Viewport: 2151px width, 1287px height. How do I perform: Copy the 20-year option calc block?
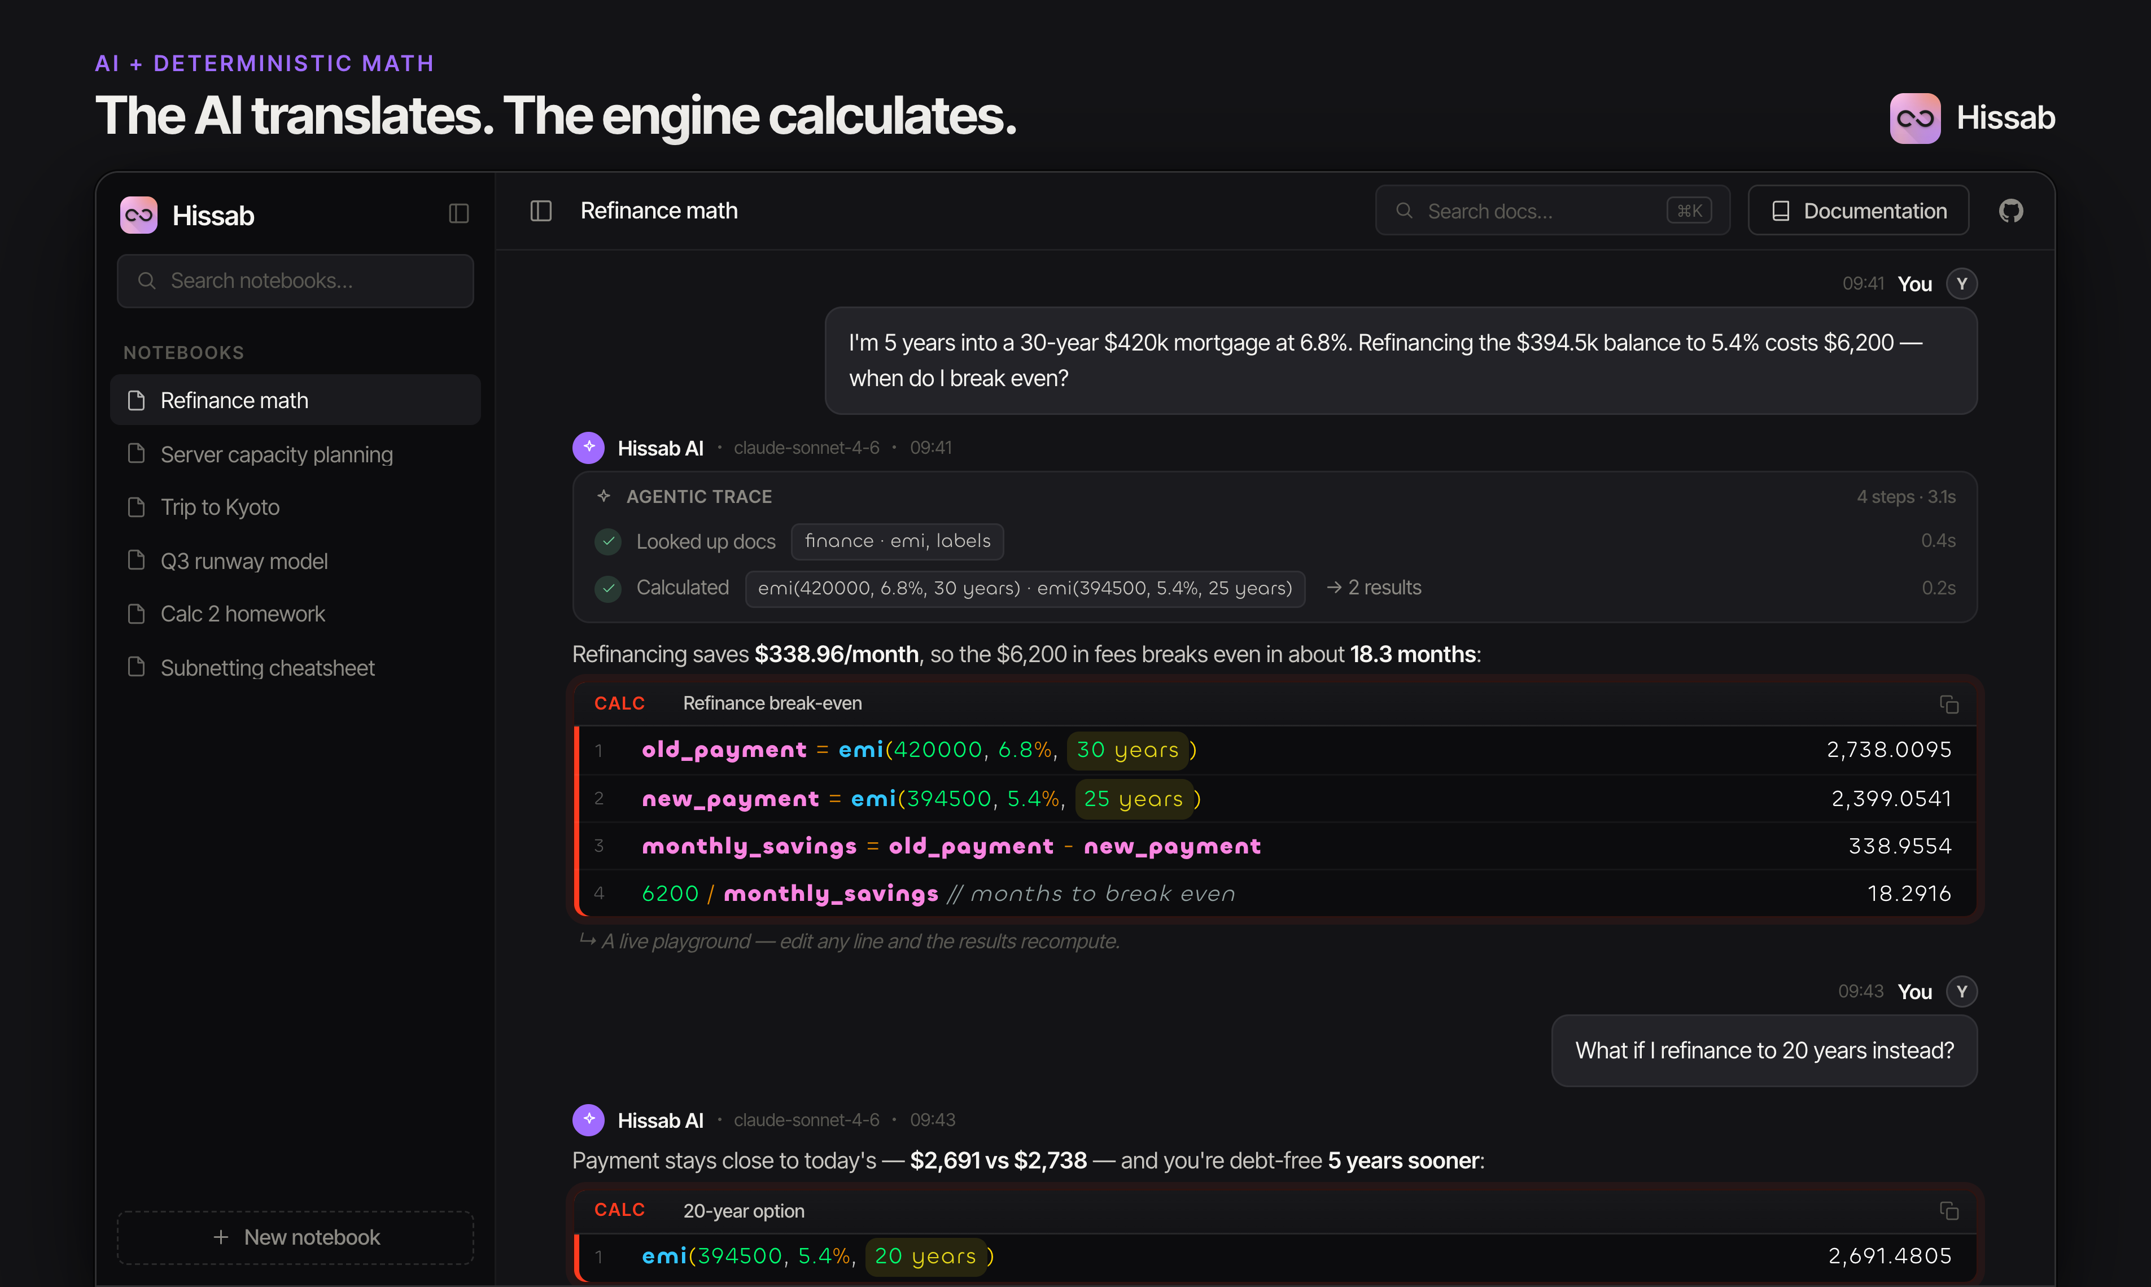pos(1949,1211)
